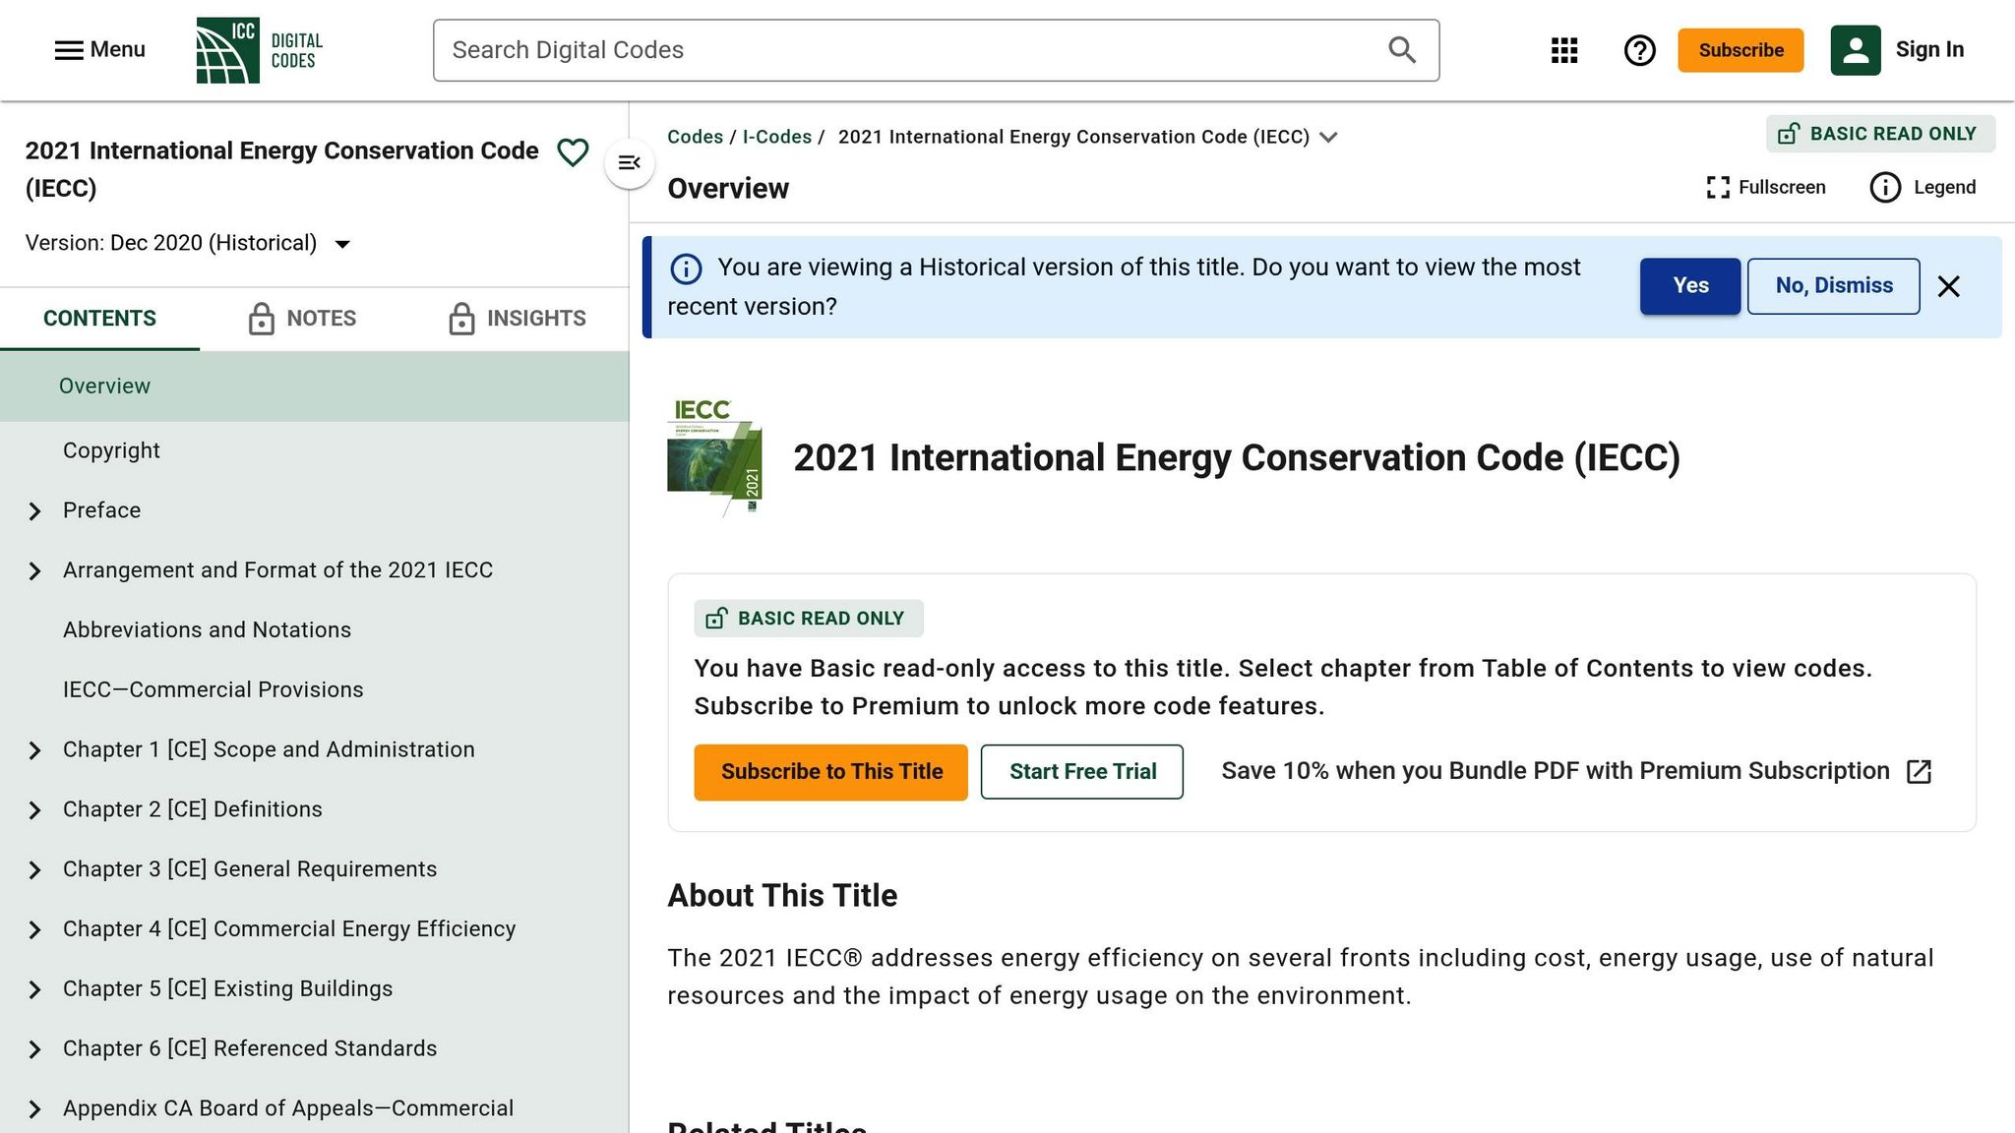This screenshot has width=2015, height=1133.
Task: Collapse the table of contents sidebar
Action: tap(630, 163)
